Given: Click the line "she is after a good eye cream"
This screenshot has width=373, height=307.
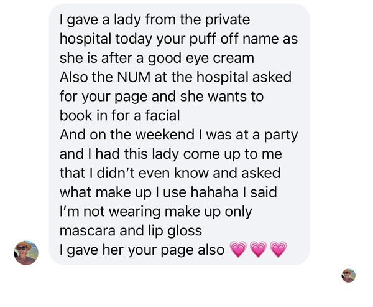Looking at the screenshot, I should tap(157, 59).
